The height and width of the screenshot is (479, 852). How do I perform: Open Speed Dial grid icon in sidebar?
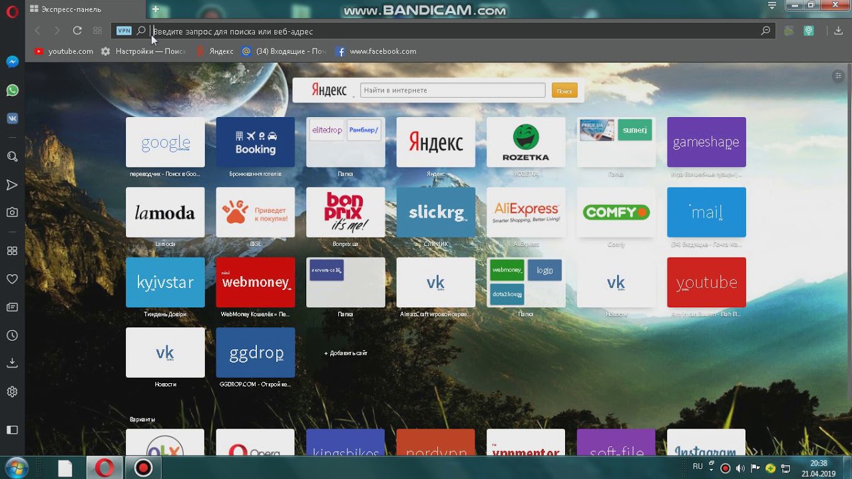coord(12,251)
